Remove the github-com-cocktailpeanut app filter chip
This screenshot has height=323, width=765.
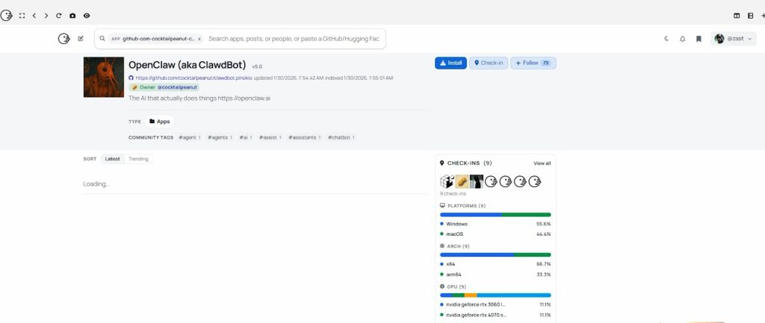click(199, 39)
